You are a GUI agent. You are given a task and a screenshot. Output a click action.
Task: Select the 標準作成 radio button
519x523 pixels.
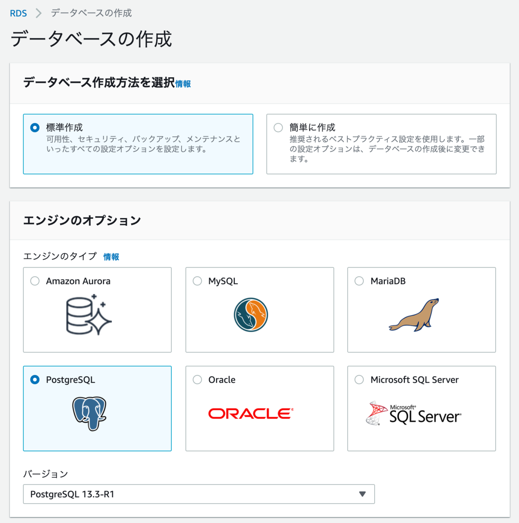pos(35,127)
